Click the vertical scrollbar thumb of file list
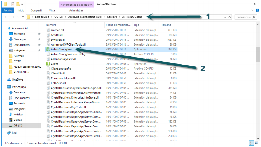Screen dimensions: 261x147 tap(258, 55)
